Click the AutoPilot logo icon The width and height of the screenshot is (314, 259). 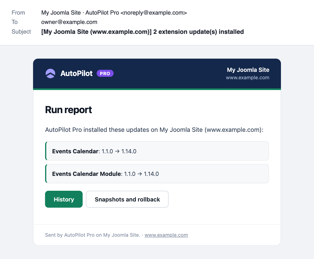pos(50,73)
